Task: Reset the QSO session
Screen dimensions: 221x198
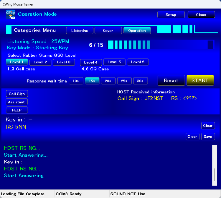Action: coord(171,80)
